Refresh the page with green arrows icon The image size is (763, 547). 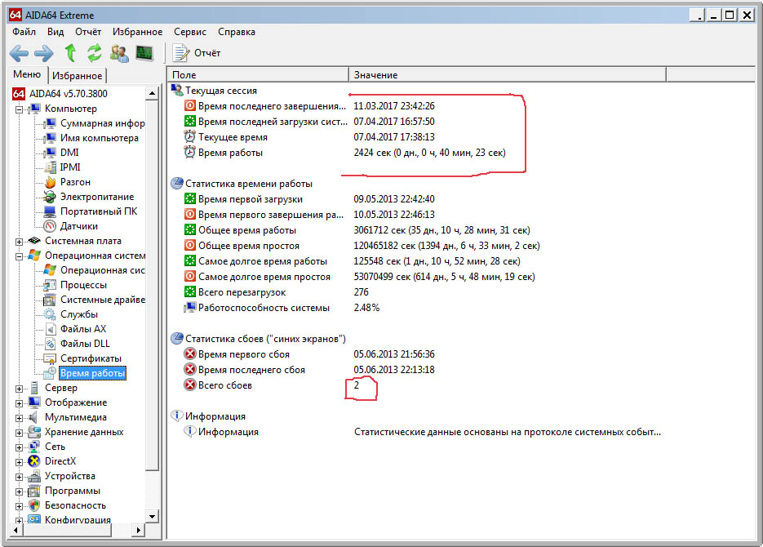[x=95, y=53]
